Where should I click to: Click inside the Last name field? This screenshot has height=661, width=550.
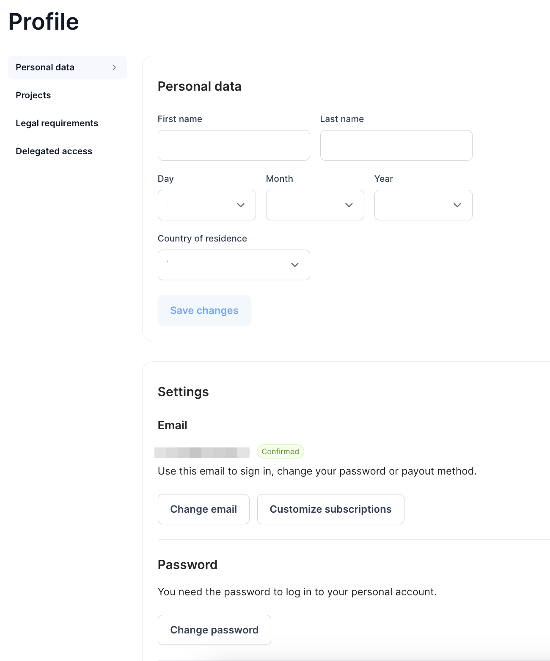point(396,145)
